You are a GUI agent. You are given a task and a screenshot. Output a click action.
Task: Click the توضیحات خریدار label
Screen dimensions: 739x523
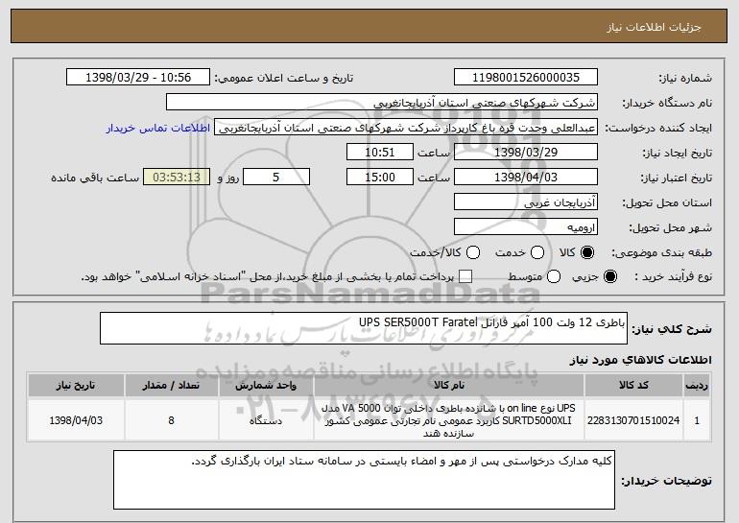666,481
